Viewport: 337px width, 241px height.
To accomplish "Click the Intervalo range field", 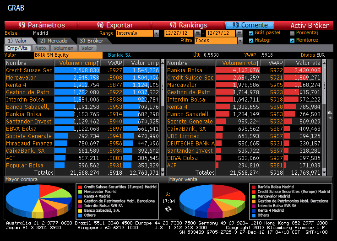I will [134, 33].
